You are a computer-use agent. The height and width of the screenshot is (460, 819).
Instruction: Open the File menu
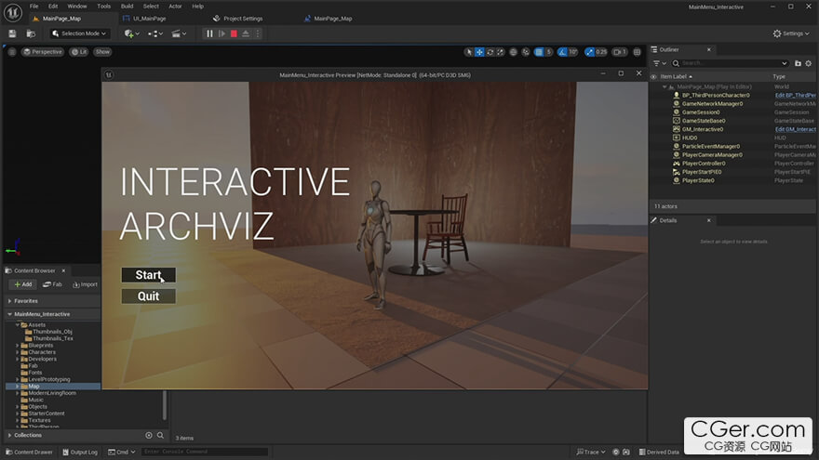click(34, 7)
